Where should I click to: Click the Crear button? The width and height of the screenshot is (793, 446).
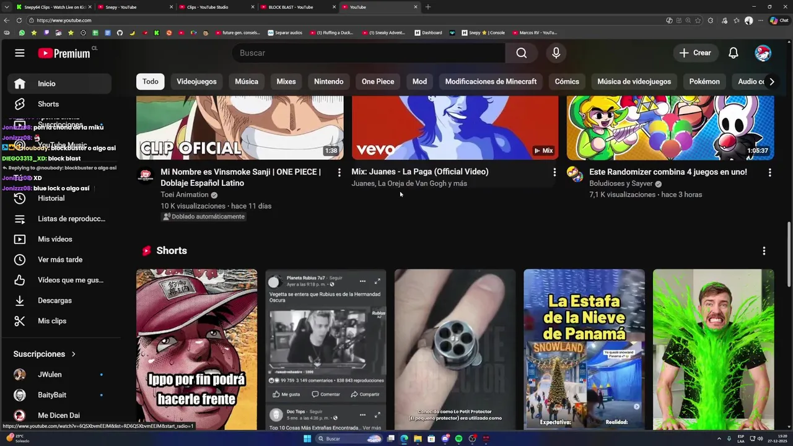[x=695, y=53]
